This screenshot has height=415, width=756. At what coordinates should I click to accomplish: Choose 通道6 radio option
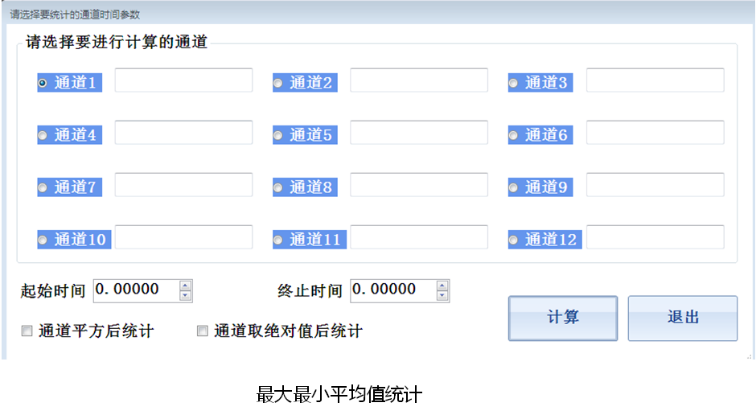click(x=514, y=135)
